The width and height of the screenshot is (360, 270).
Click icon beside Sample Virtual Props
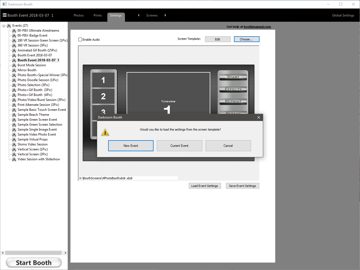(x=14, y=139)
